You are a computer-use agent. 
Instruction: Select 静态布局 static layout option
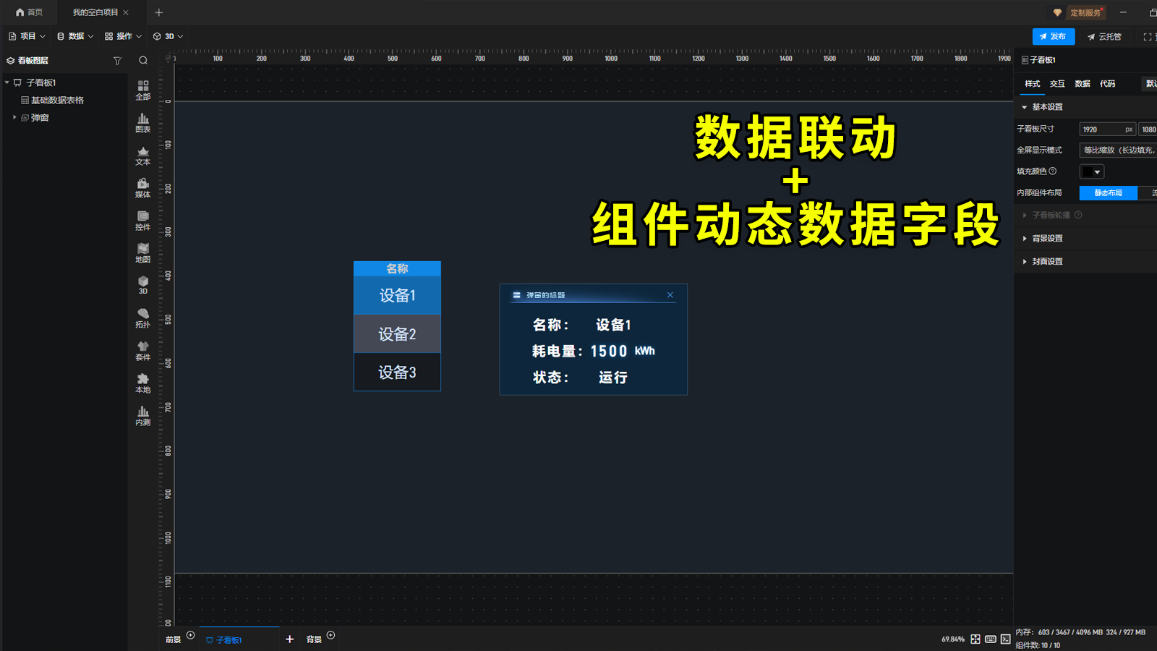point(1108,193)
